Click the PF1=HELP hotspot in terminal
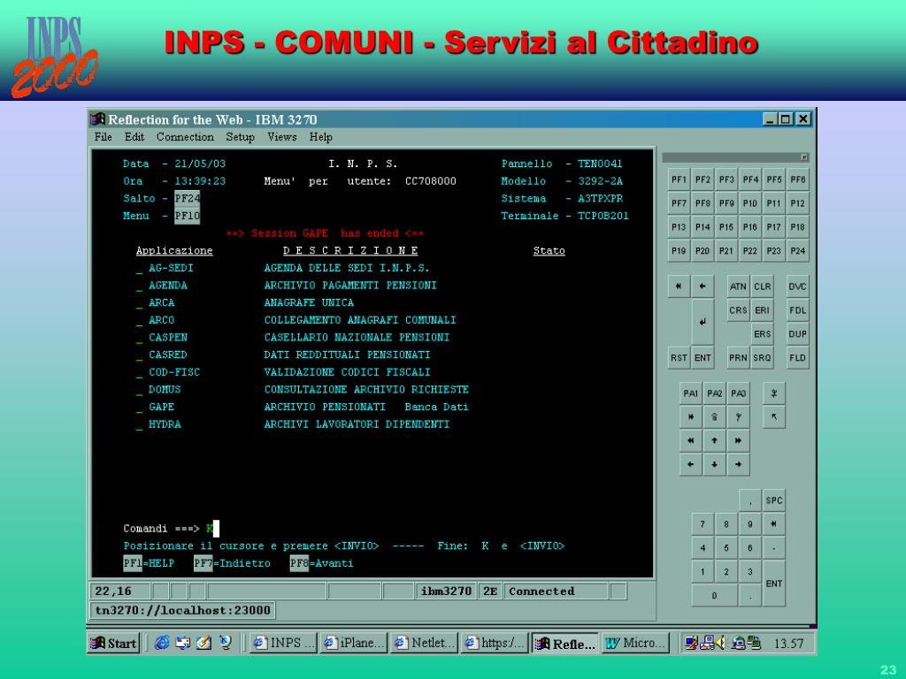The image size is (906, 679). (x=149, y=563)
